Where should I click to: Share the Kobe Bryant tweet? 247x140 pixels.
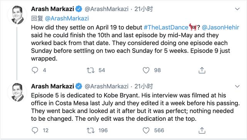pos(202,130)
